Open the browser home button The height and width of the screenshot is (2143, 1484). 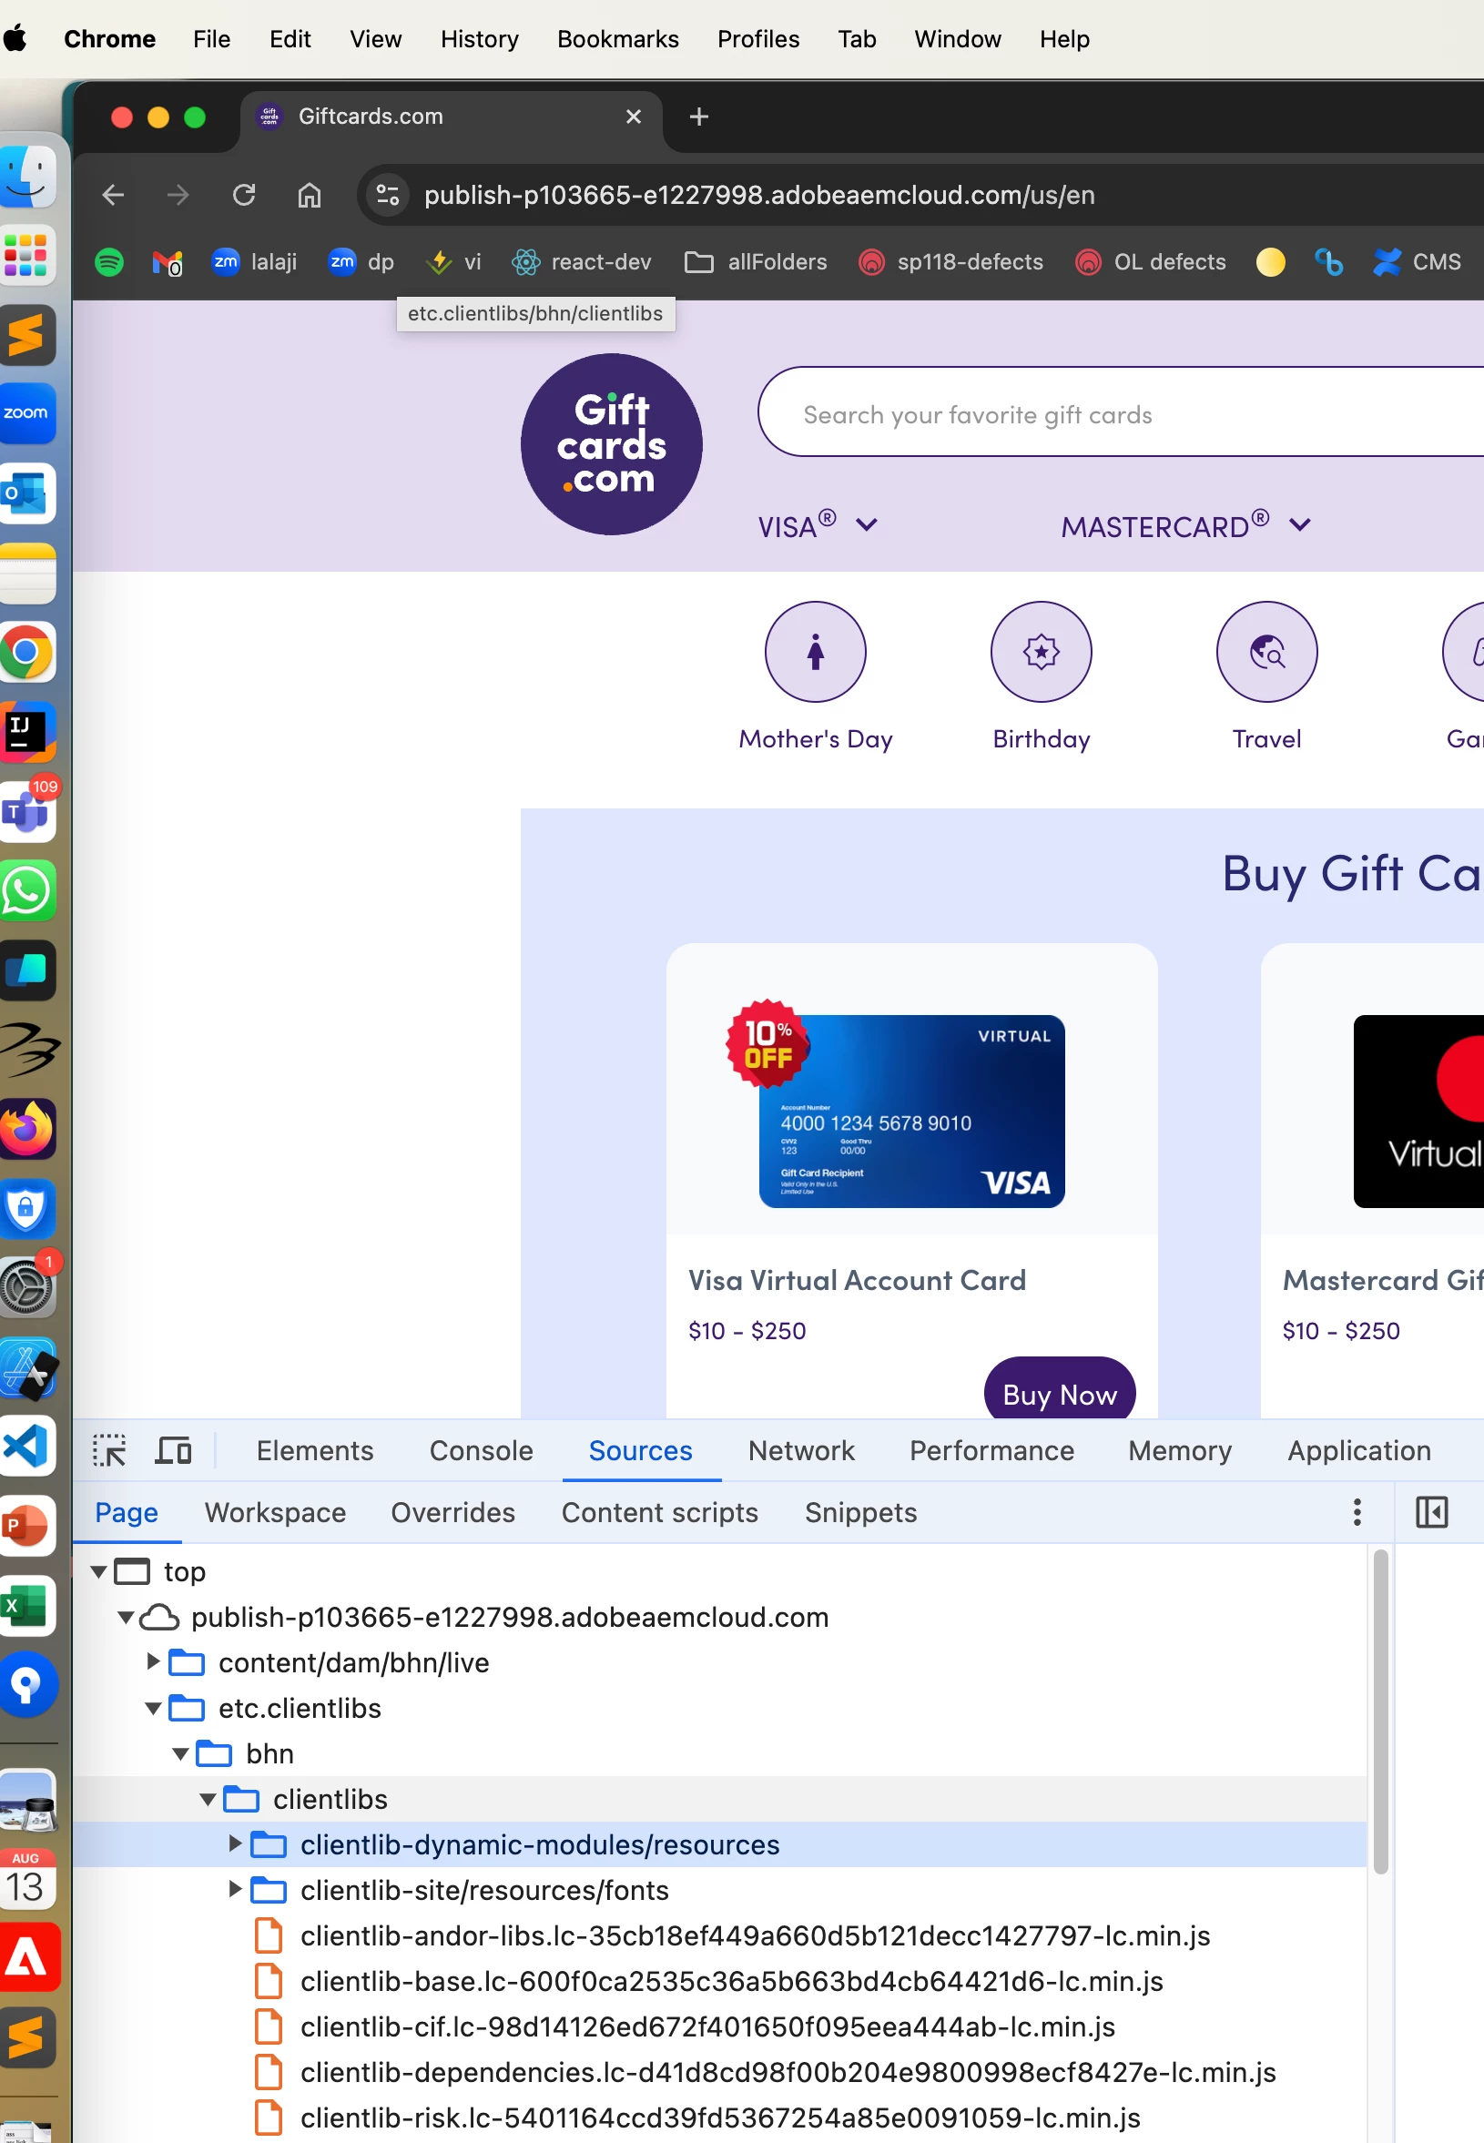pos(309,195)
